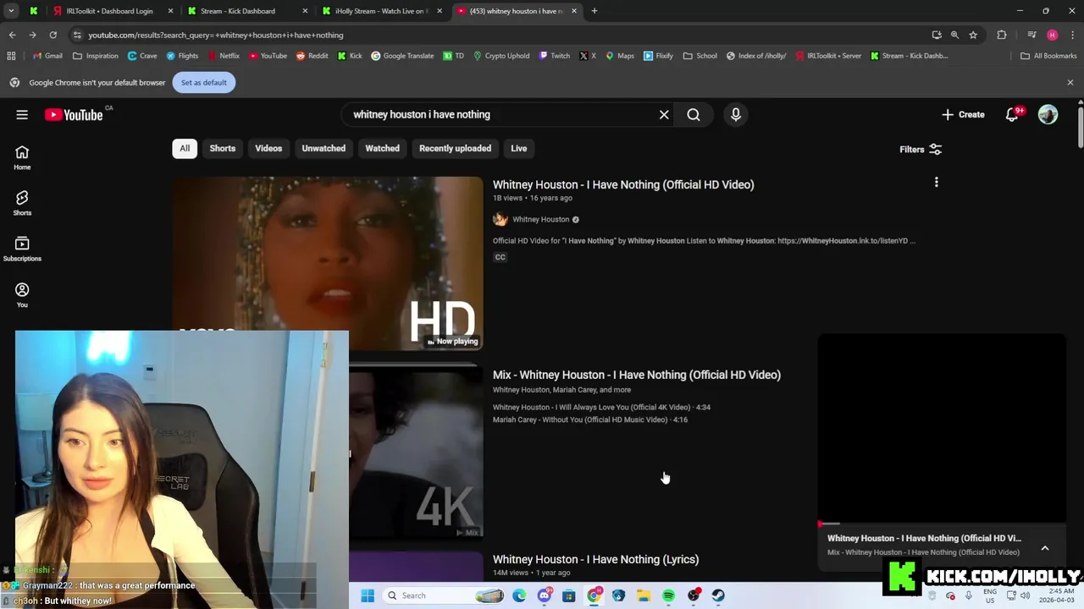The image size is (1084, 609).
Task: Open more options for Official HD Video
Action: (936, 183)
